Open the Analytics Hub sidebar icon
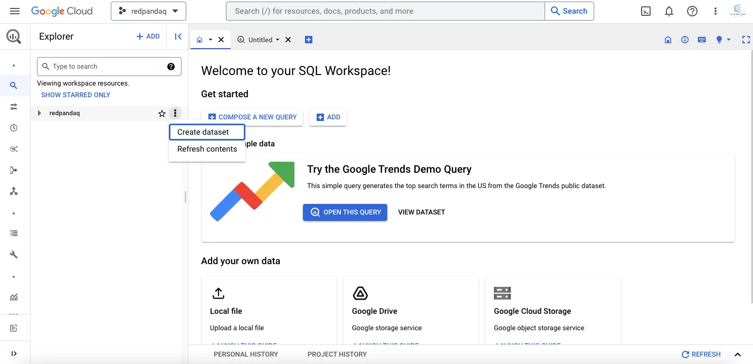 14,149
